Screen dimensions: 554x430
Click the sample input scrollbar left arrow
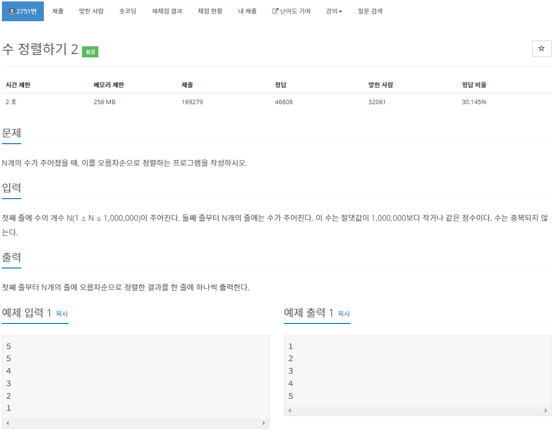pyautogui.click(x=7, y=423)
